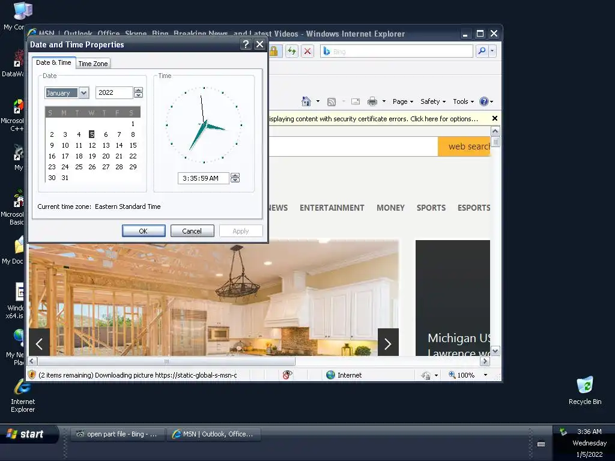Viewport: 615px width, 461px height.
Task: Click the vertical scrollbar down arrow
Action: pyautogui.click(x=495, y=351)
